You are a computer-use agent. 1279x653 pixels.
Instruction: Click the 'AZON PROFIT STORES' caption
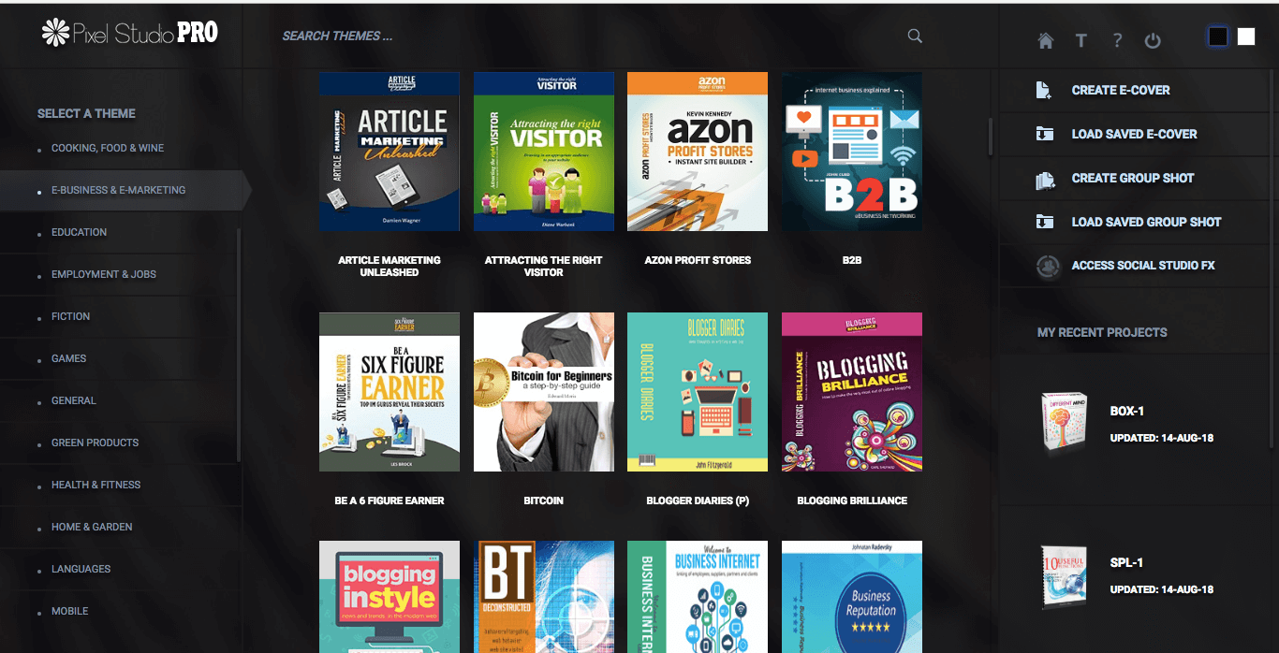click(x=698, y=260)
